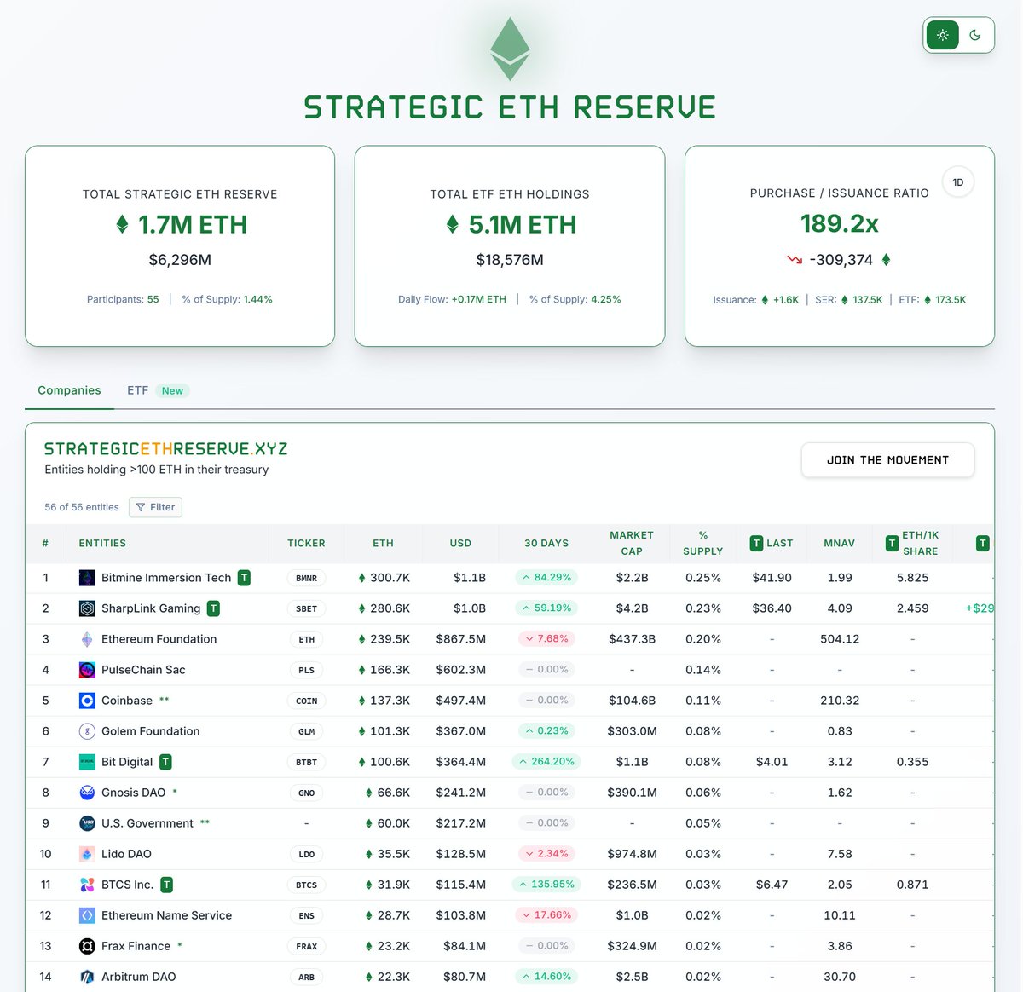Image resolution: width=1023 pixels, height=992 pixels.
Task: Click the T badge beside BTCS Inc.
Action: (167, 885)
